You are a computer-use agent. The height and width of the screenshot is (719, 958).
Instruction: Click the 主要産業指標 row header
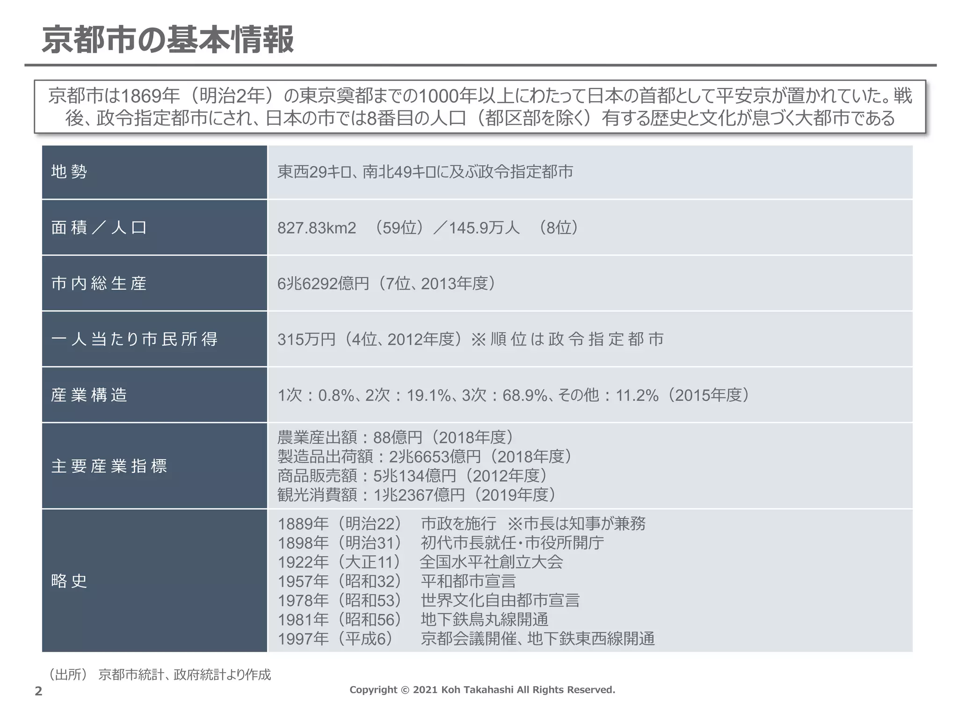(x=154, y=466)
